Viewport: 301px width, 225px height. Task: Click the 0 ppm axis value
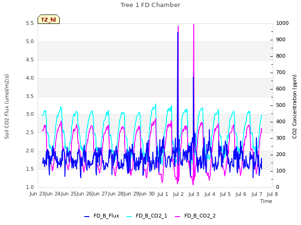click(x=277, y=187)
